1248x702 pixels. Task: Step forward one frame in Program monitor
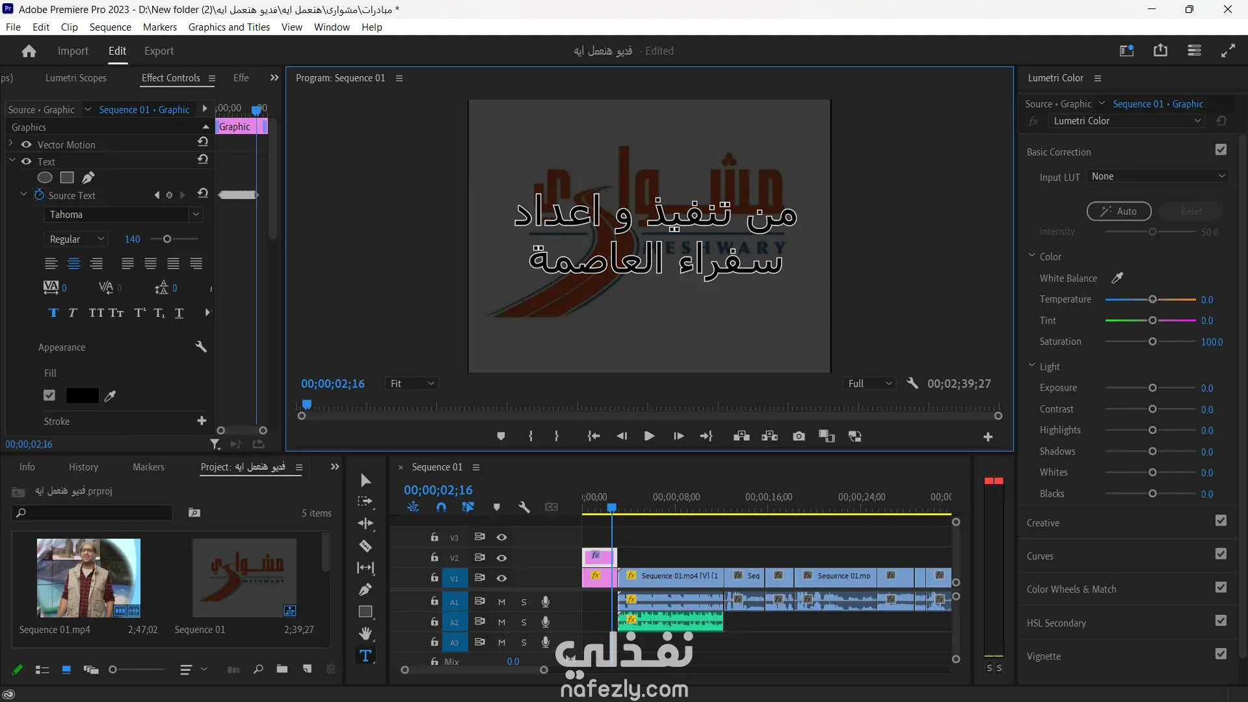click(678, 437)
